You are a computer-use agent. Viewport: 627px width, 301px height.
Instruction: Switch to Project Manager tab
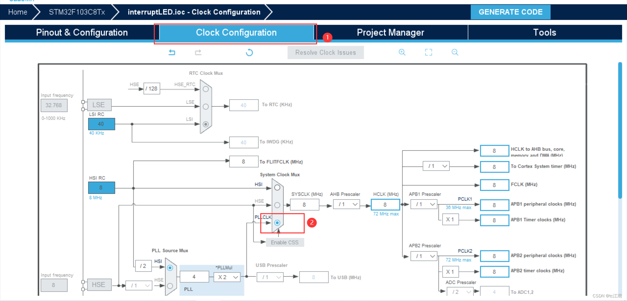[x=391, y=32]
